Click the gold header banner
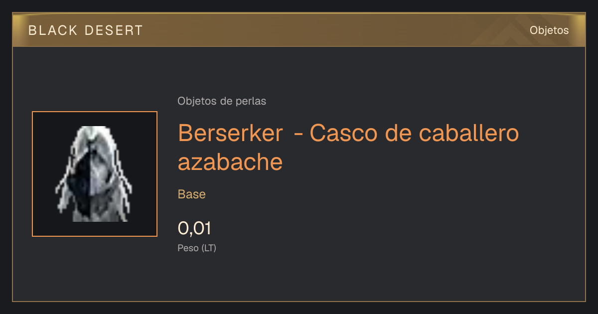 [299, 30]
